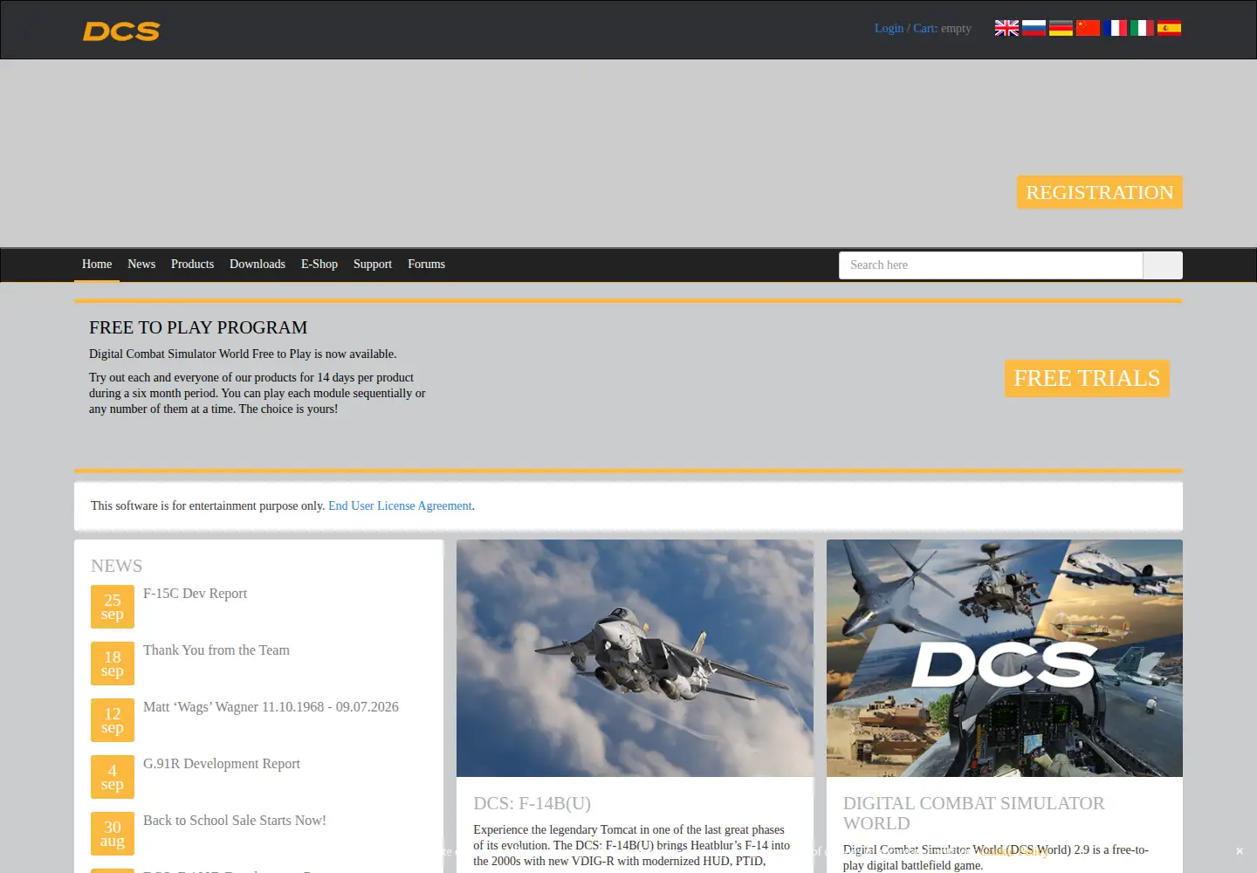Viewport: 1257px width, 873px height.
Task: Open F-15C Dev Report news item
Action: [195, 594]
